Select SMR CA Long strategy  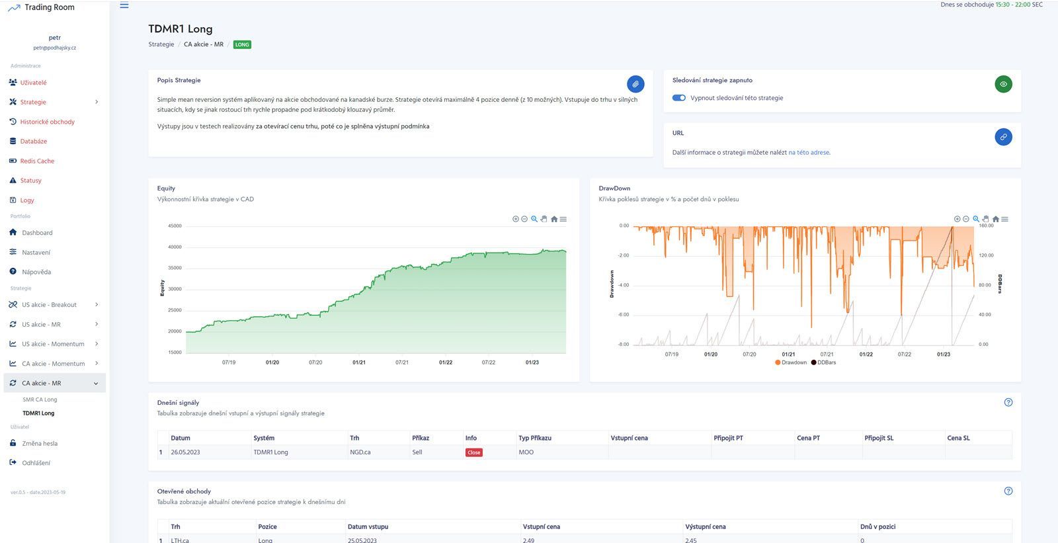coord(40,399)
